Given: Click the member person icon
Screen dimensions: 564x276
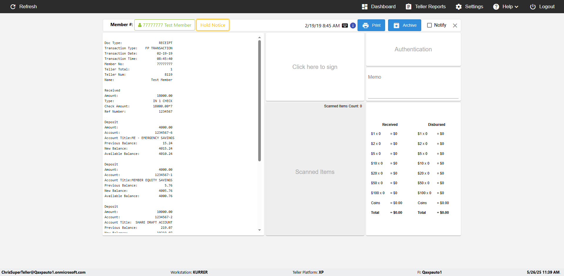Looking at the screenshot, I should coord(140,25).
